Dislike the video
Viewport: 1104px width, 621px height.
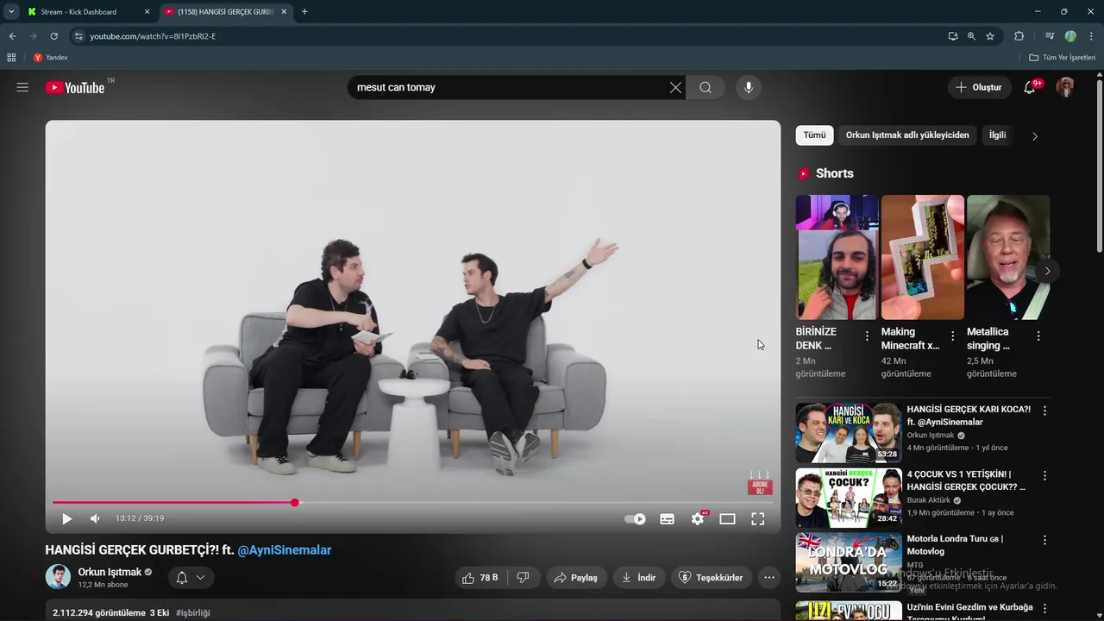click(523, 578)
